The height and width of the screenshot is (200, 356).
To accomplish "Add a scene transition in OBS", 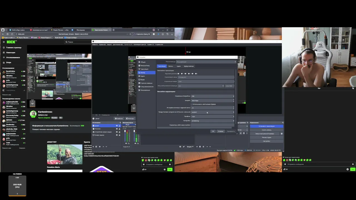I will click(x=241, y=133).
